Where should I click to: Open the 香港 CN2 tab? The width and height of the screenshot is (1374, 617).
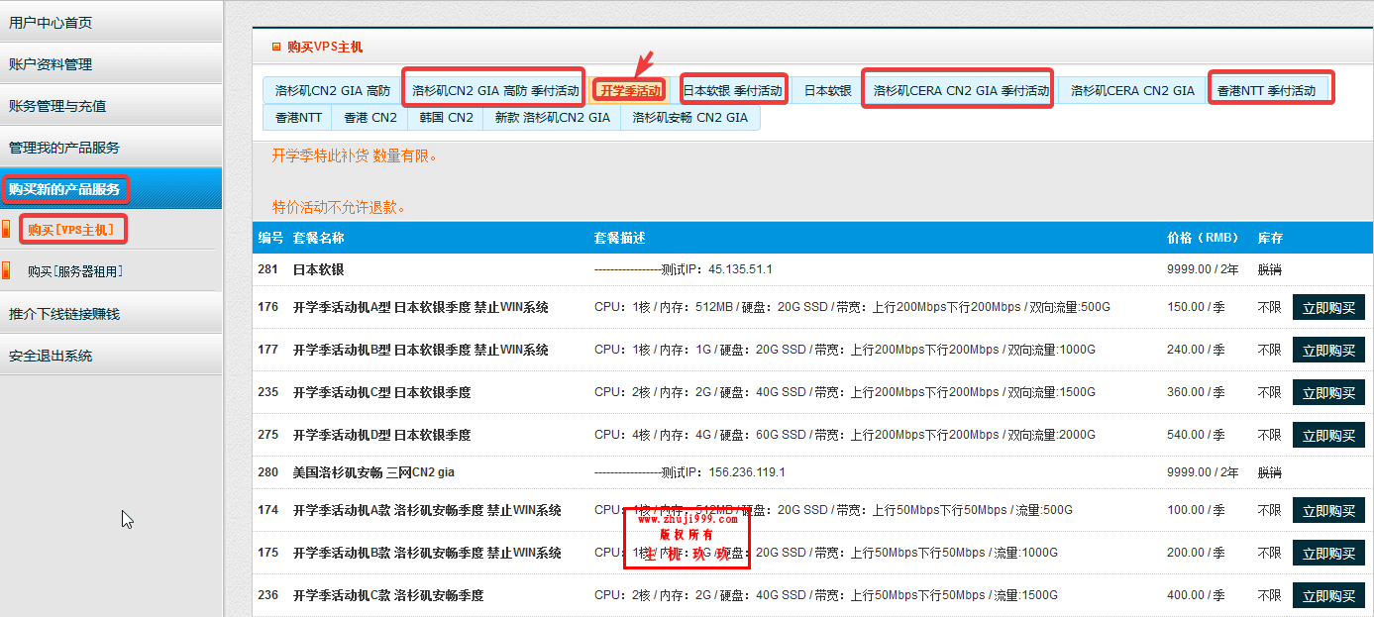coord(370,117)
